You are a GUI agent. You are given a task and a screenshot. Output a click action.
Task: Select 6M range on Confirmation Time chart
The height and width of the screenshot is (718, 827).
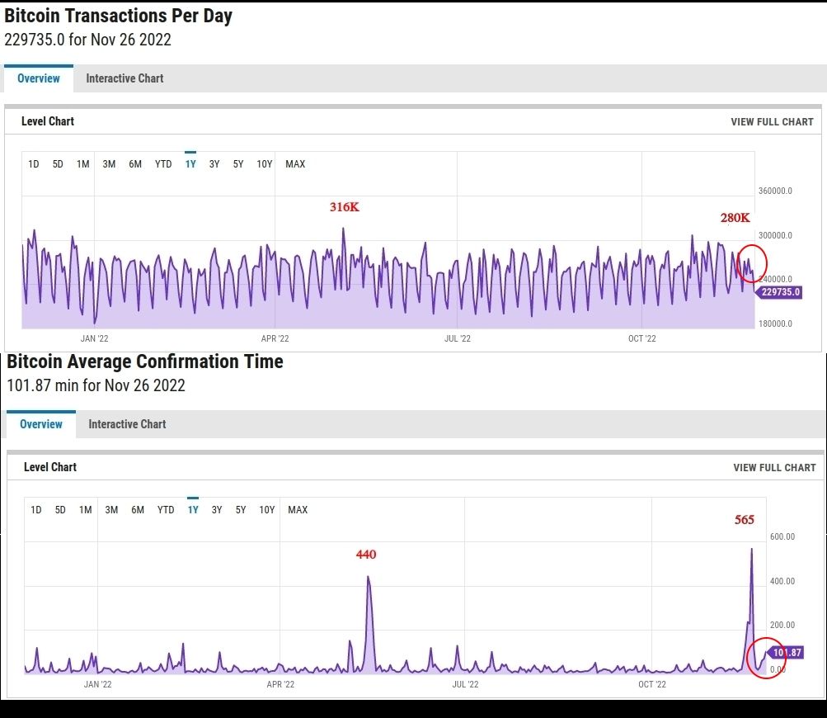[x=138, y=510]
